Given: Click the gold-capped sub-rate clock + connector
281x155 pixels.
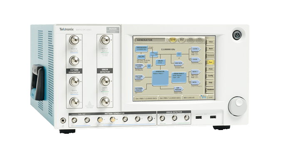Looking at the screenshot, I should point(112,119).
